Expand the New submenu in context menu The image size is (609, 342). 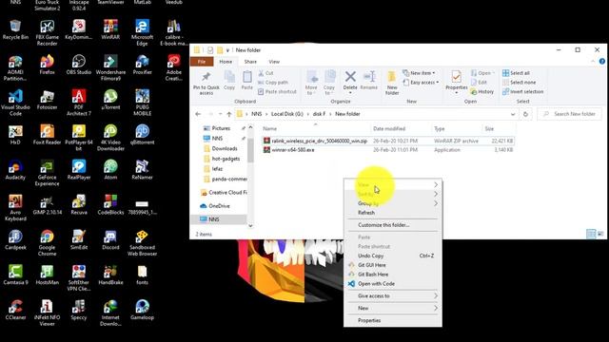tap(393, 308)
